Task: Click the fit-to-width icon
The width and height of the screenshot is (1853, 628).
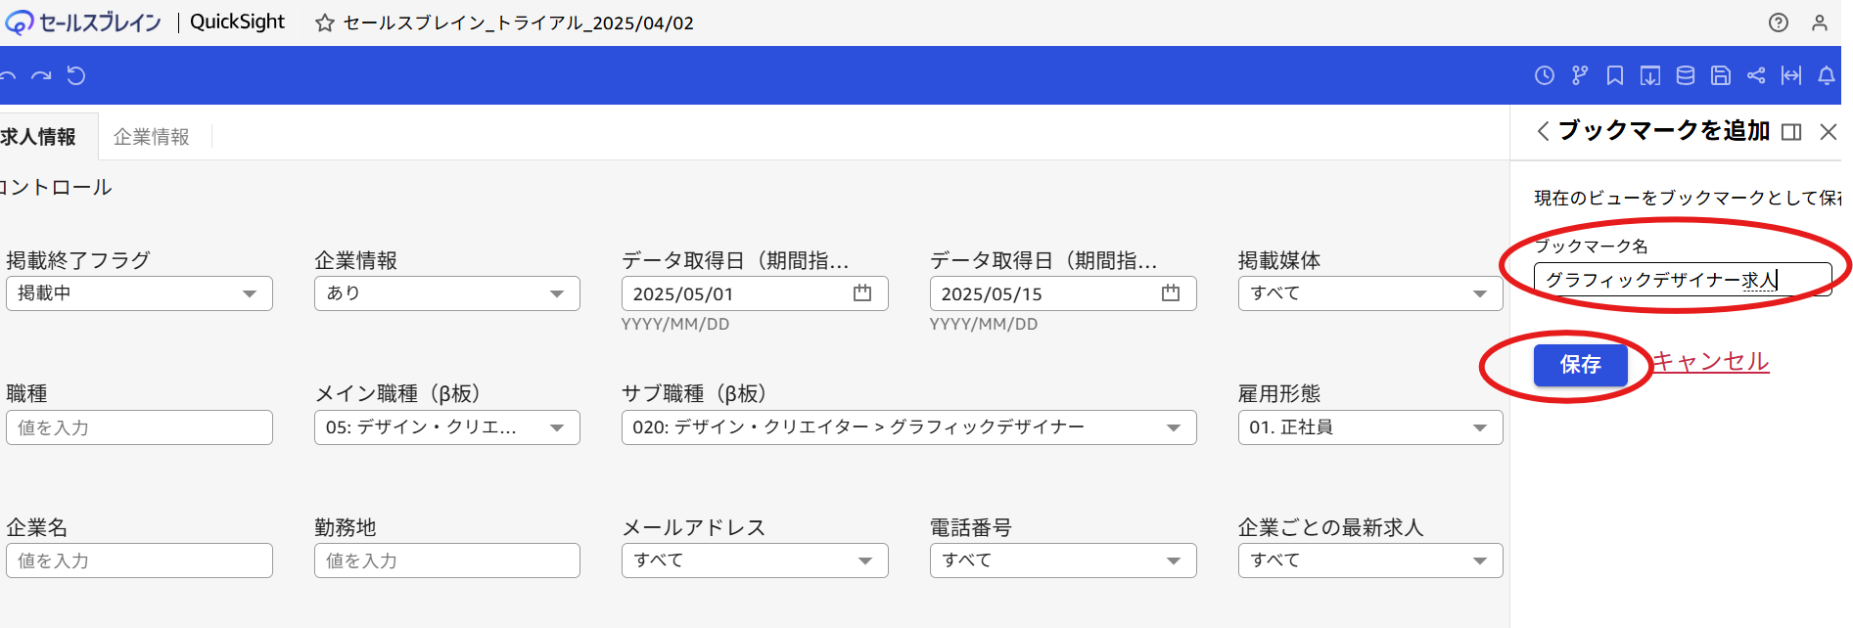Action: [1791, 75]
